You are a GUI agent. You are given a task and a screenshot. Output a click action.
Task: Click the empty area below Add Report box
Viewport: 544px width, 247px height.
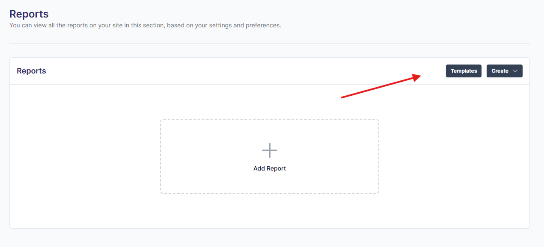[270, 211]
